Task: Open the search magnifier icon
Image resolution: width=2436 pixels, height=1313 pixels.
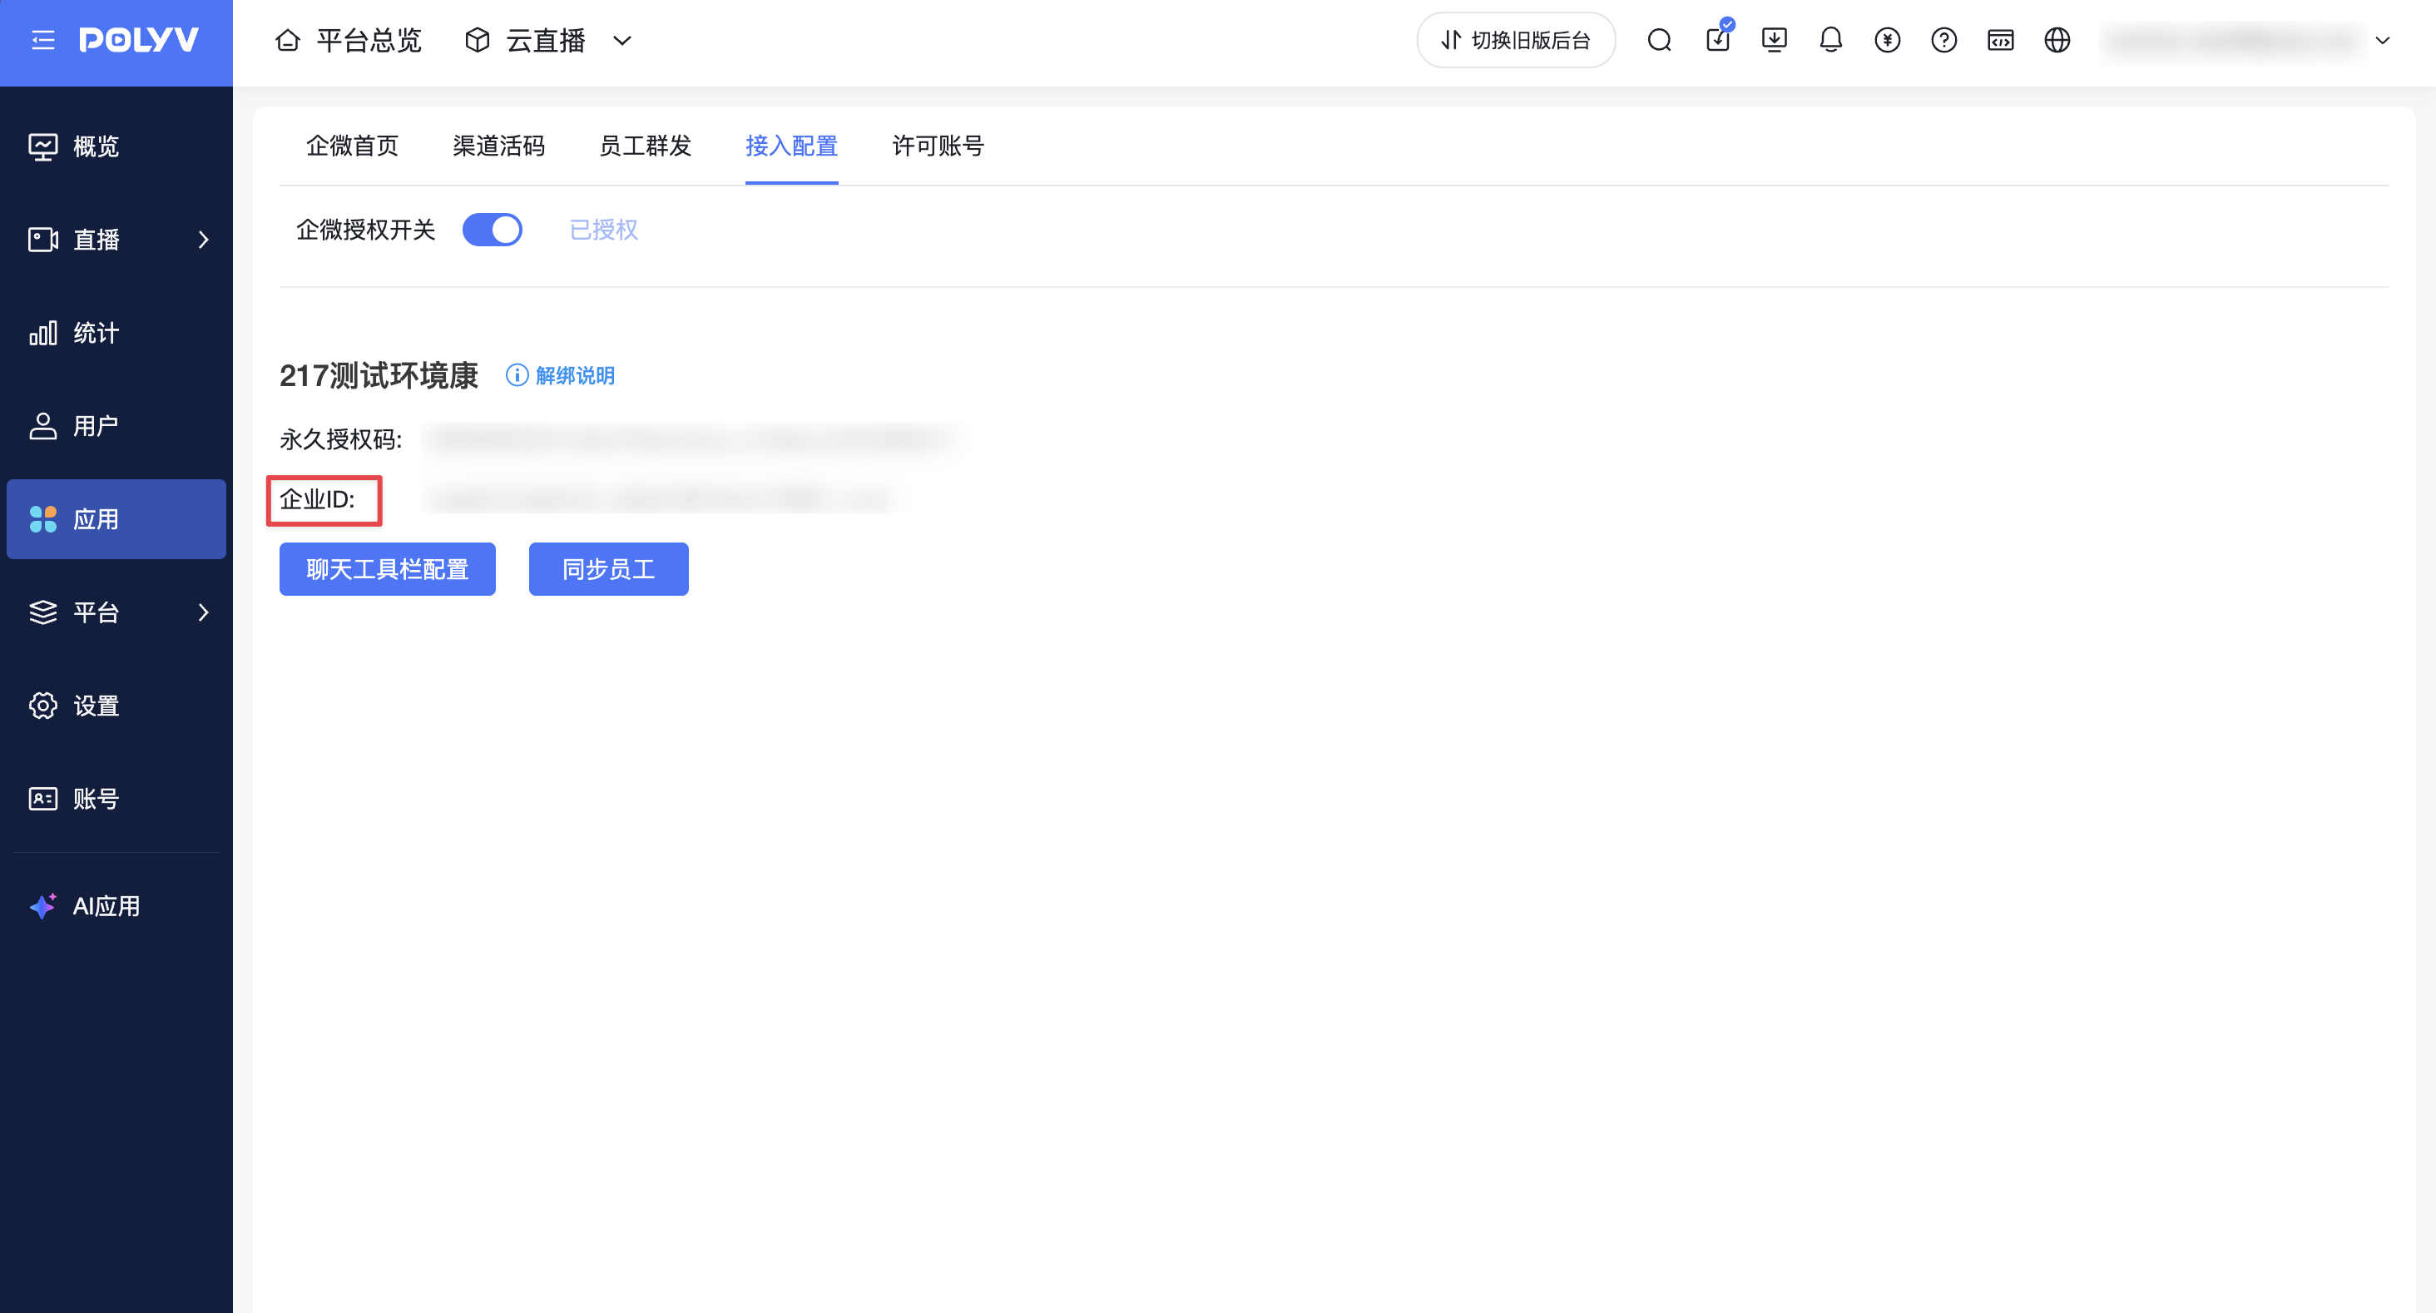Action: (1660, 41)
